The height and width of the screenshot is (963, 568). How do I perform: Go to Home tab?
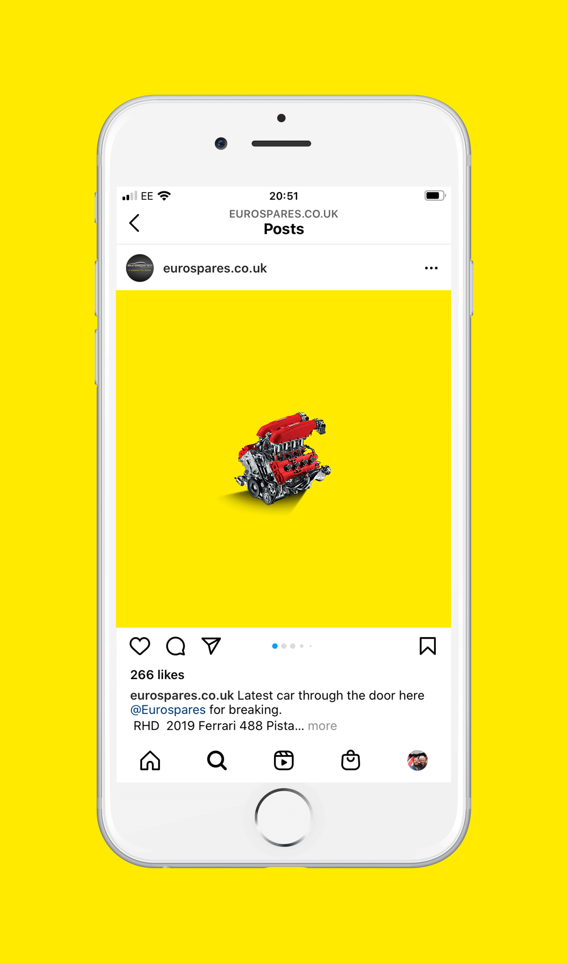click(150, 760)
